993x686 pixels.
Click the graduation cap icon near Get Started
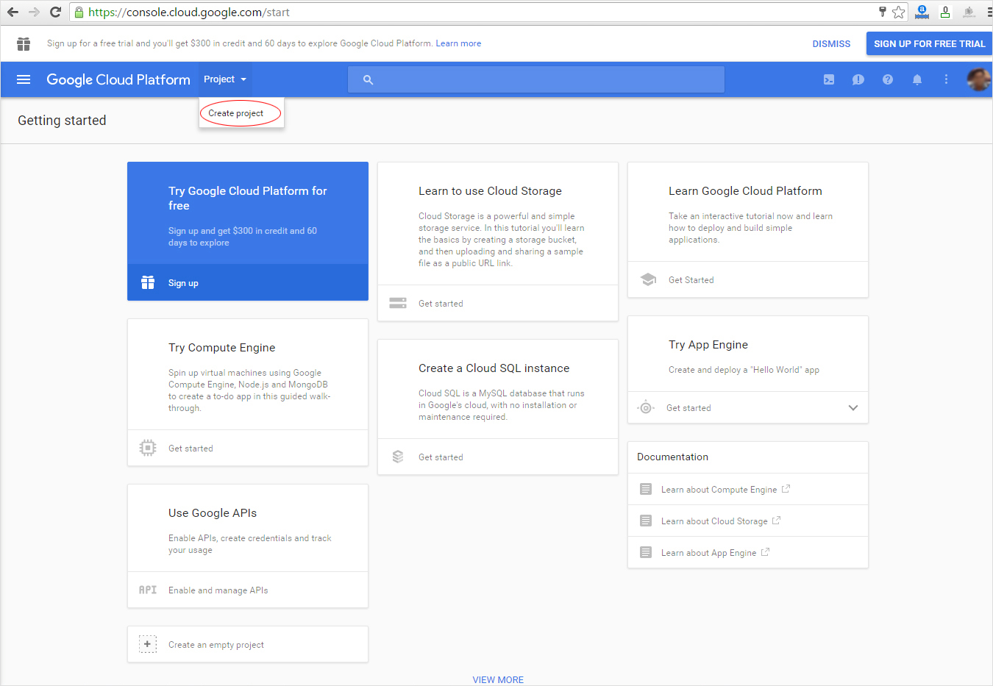click(648, 279)
